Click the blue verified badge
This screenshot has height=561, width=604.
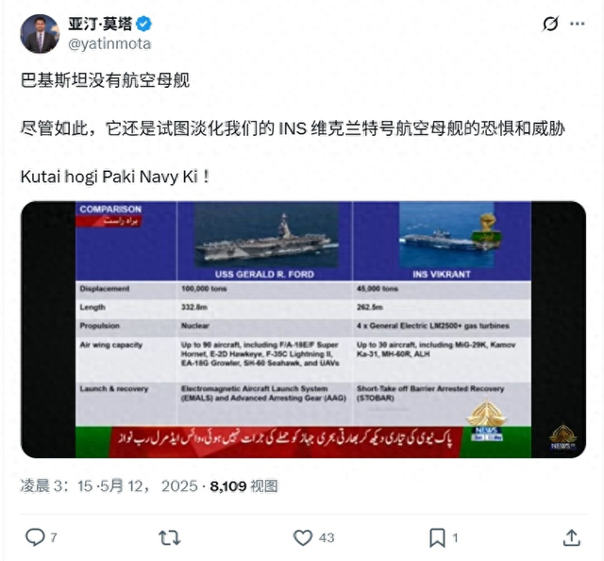click(144, 24)
